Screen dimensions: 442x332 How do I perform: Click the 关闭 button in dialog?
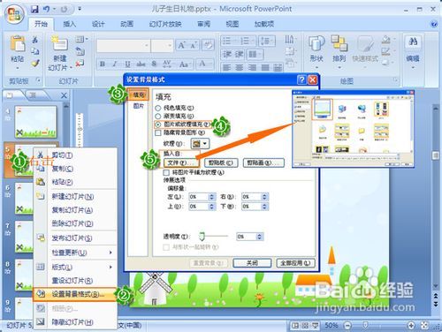(x=252, y=263)
